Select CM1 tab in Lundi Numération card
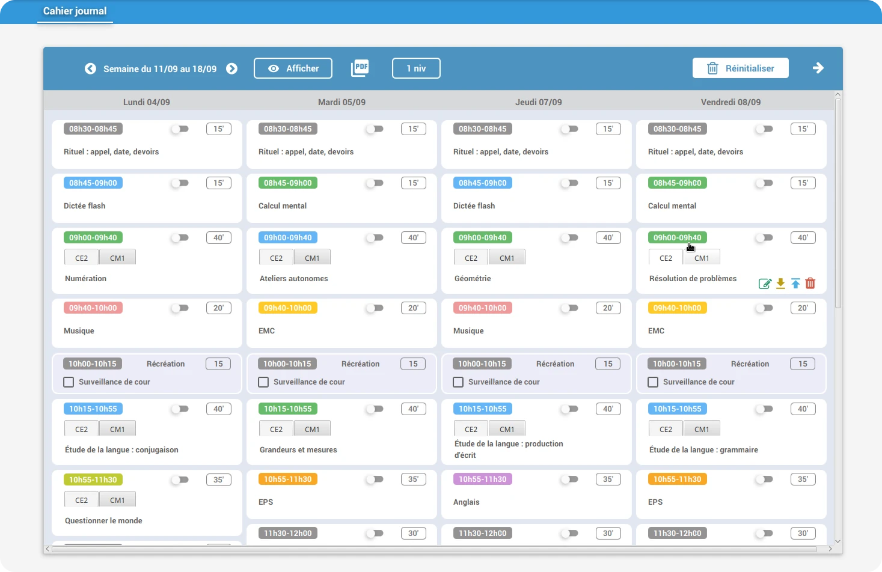The width and height of the screenshot is (882, 572). (x=117, y=258)
